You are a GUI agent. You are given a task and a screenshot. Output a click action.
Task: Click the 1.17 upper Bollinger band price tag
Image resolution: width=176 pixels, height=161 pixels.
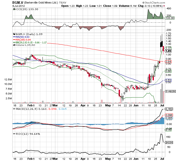168,48
